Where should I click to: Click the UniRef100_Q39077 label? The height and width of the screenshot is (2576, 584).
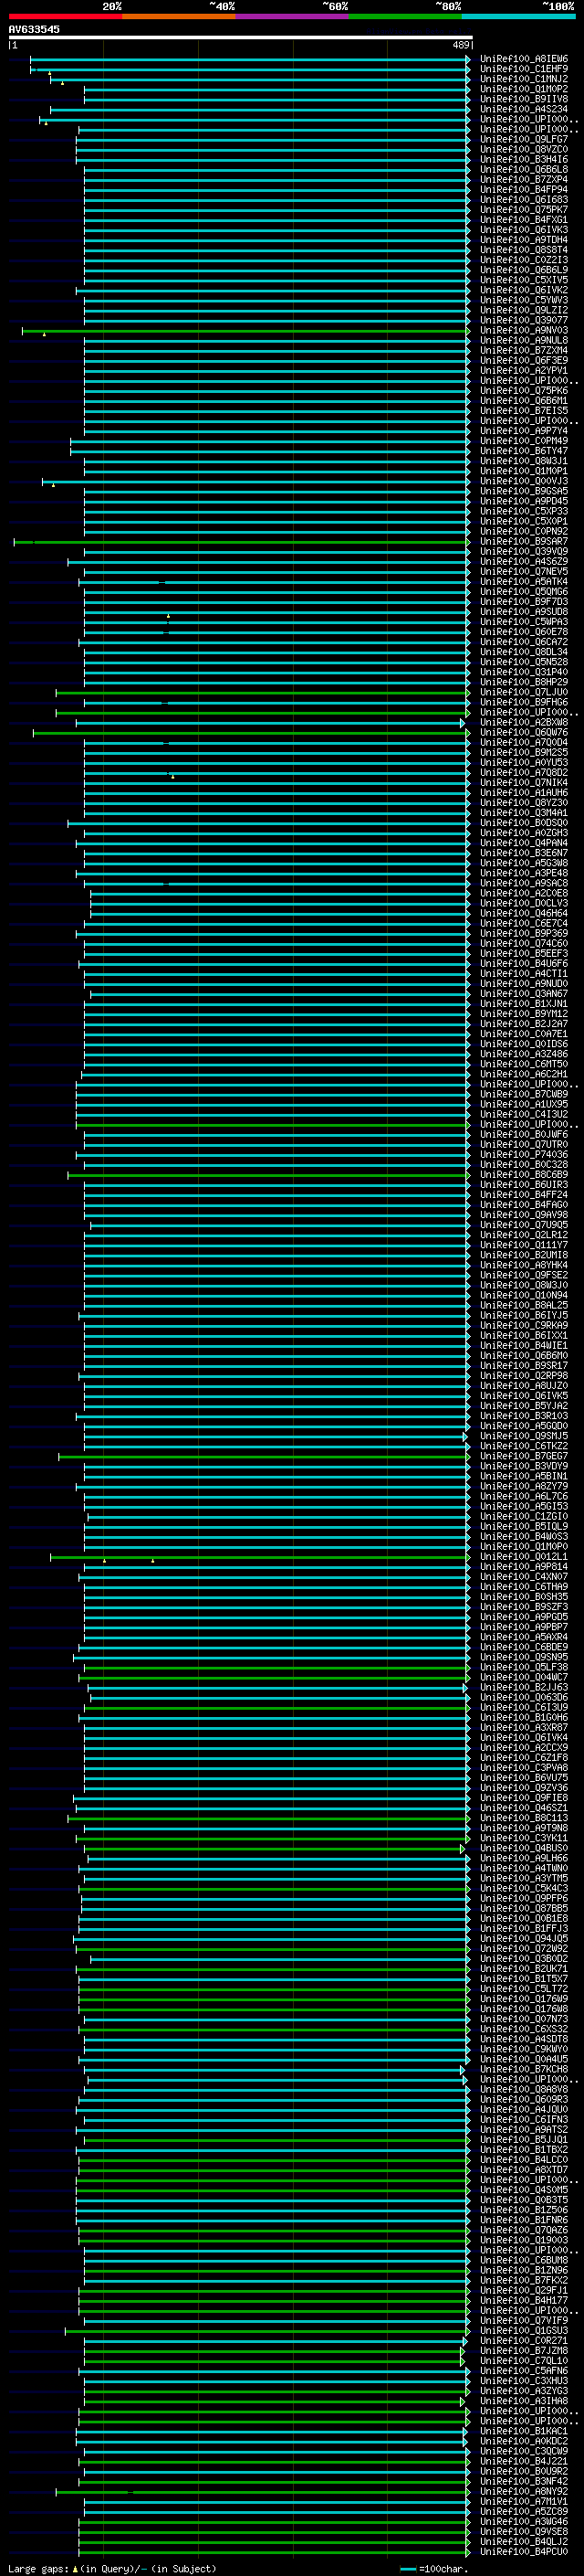point(524,320)
